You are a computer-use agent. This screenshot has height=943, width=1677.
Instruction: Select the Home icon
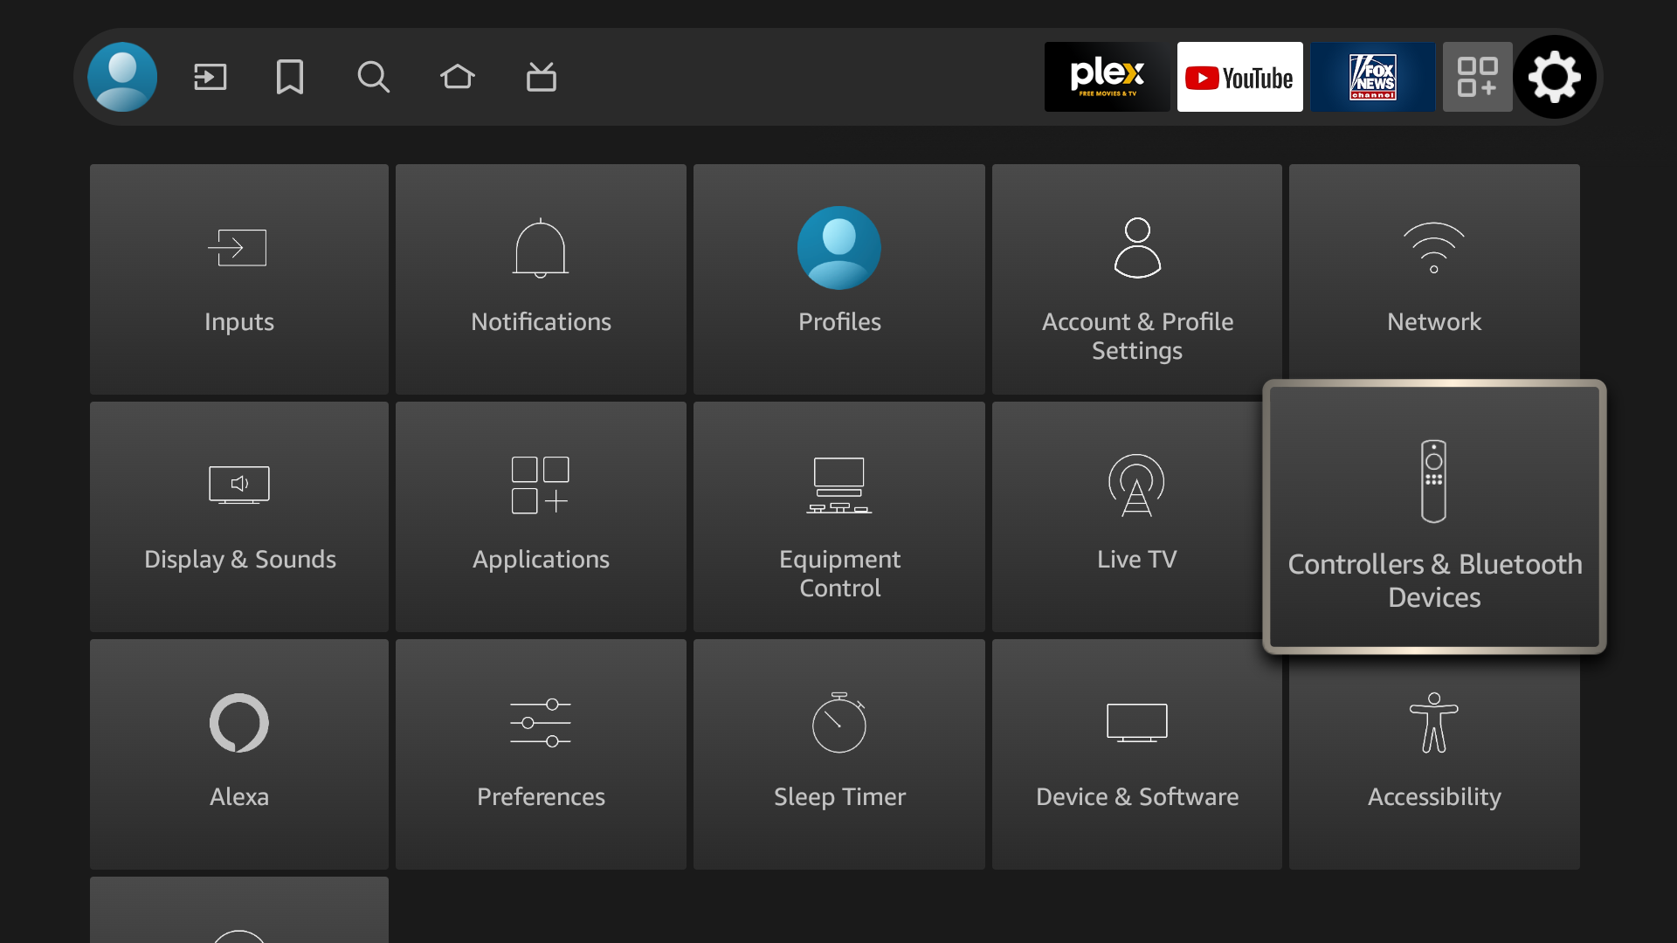point(458,77)
